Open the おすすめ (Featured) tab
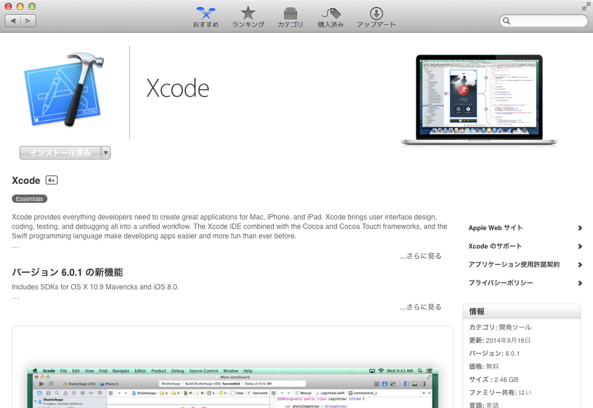The image size is (593, 408). tap(206, 17)
